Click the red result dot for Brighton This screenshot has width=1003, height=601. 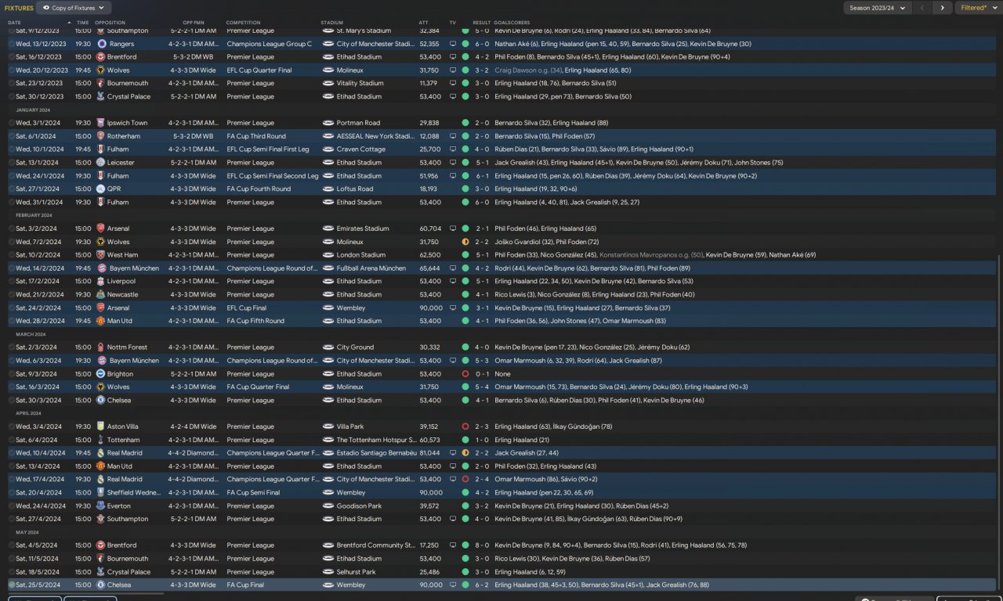click(465, 374)
